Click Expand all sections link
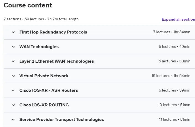 [x=178, y=19]
